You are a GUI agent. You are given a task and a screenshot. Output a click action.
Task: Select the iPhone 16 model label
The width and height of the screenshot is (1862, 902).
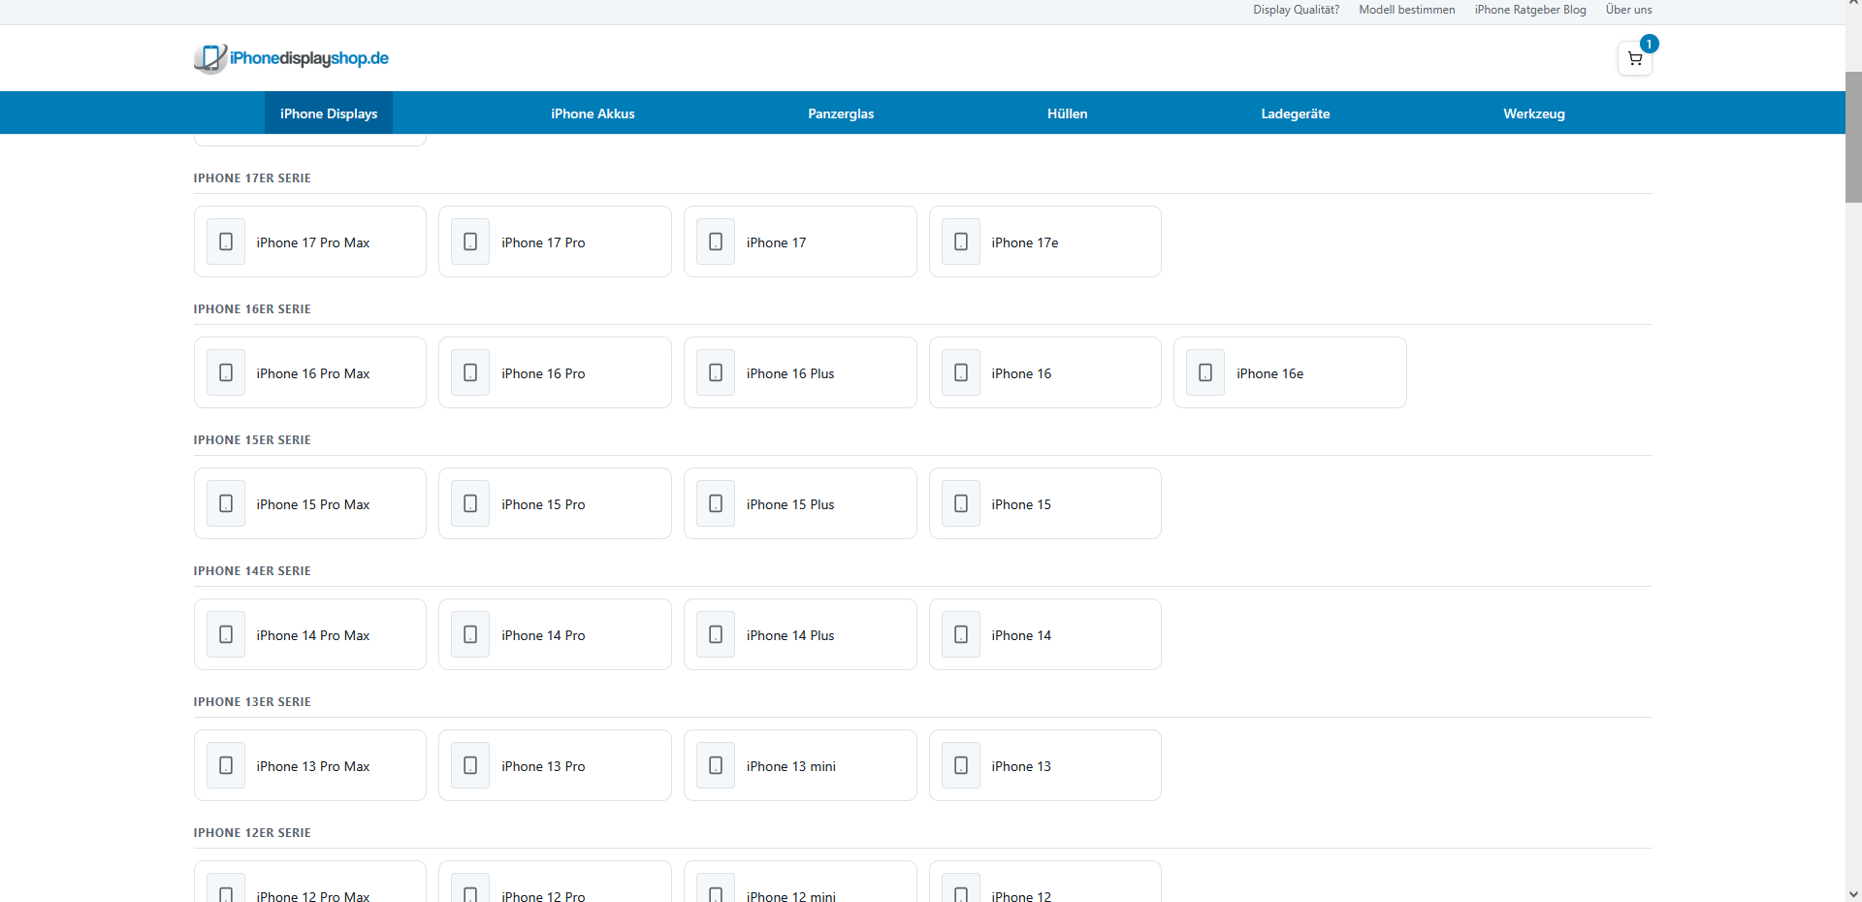[1021, 373]
